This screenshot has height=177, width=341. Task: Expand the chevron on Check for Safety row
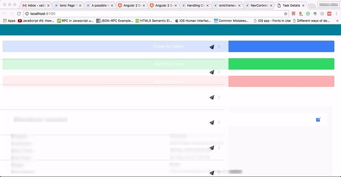(219, 47)
